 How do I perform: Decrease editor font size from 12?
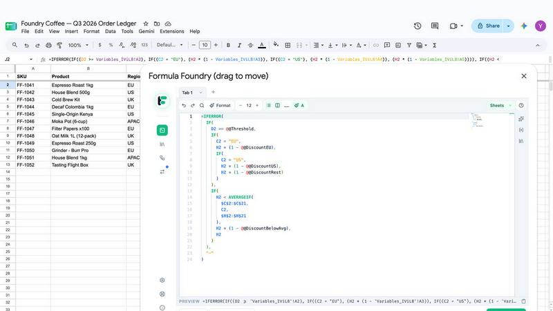[x=241, y=106]
